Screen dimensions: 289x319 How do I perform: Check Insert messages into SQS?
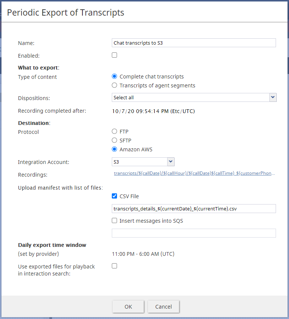114,221
